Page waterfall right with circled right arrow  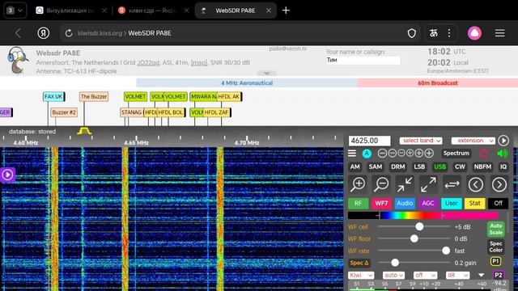(x=499, y=184)
